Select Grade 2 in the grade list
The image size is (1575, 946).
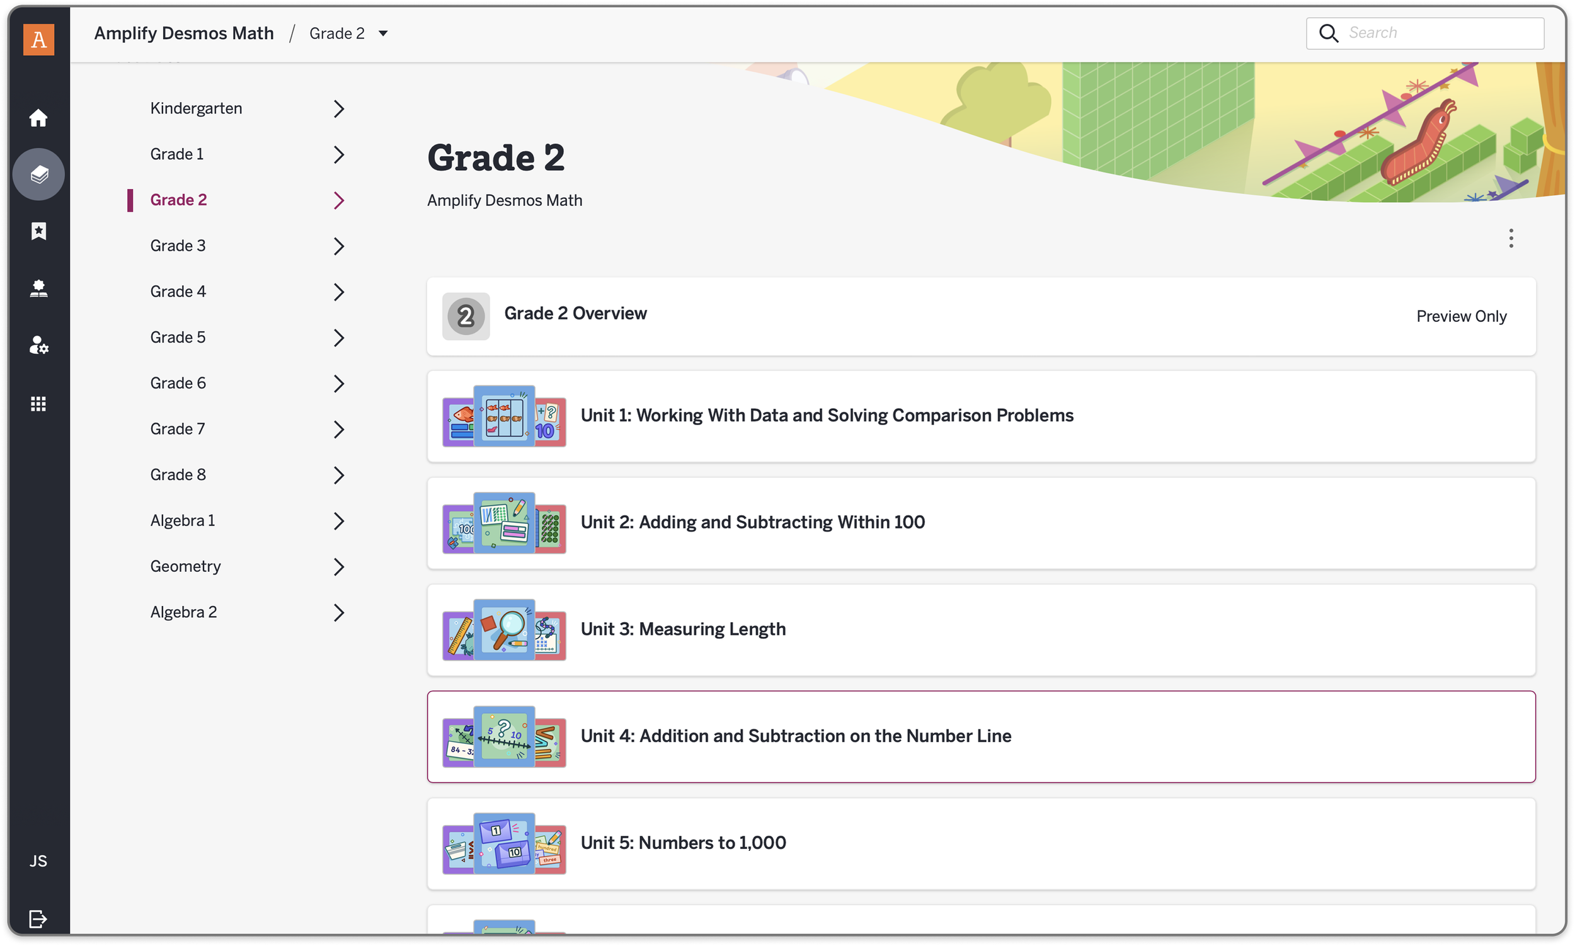click(178, 200)
